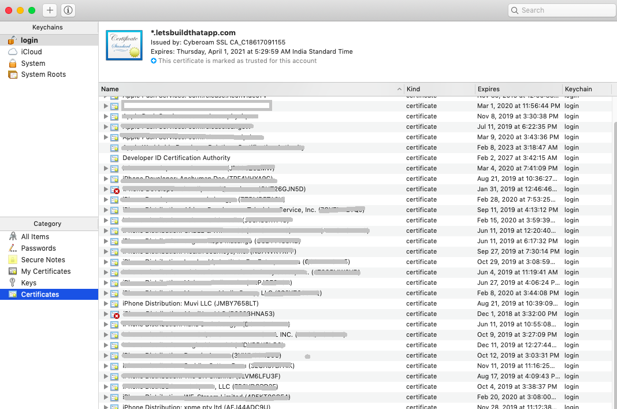Expand the certificate expiring Oct 9, 2019

pos(106,334)
